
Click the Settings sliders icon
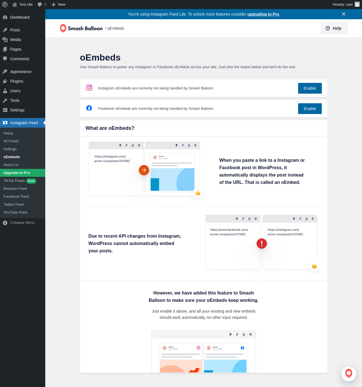point(5,110)
